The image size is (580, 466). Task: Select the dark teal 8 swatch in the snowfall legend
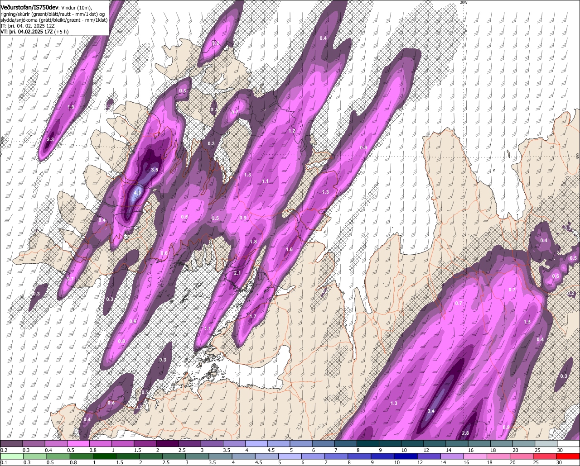pyautogui.click(x=367, y=444)
